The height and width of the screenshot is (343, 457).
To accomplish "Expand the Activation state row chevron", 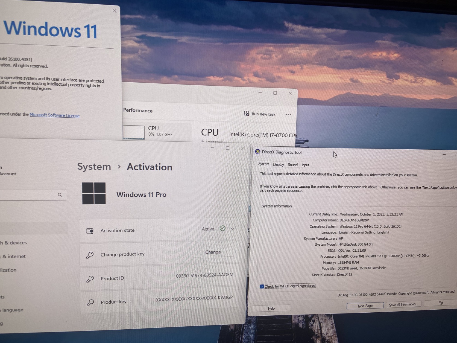I will coord(232,229).
